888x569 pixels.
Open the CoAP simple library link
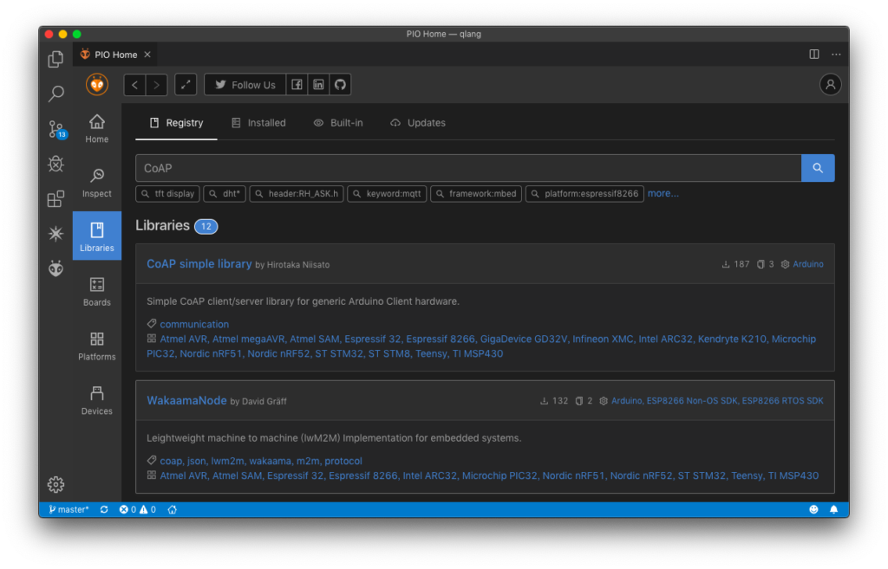(x=199, y=263)
